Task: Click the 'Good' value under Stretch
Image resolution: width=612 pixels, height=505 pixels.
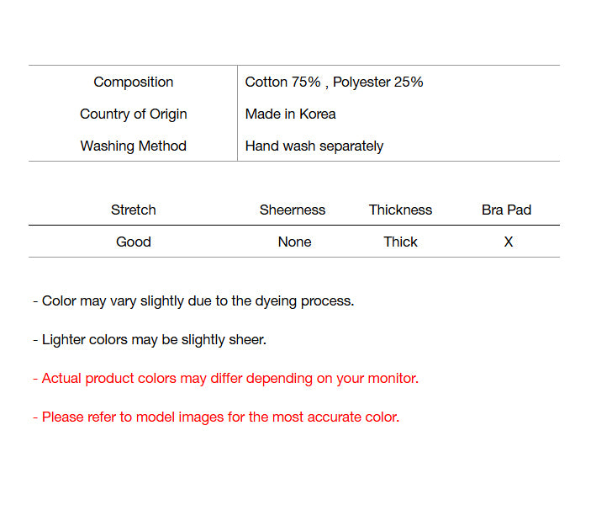Action: pos(133,242)
